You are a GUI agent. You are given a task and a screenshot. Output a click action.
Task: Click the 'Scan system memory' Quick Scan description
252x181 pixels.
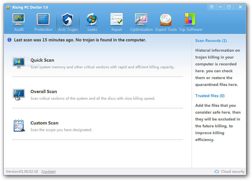[102, 67]
